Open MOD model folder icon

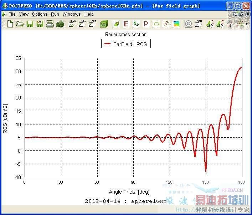(72, 24)
